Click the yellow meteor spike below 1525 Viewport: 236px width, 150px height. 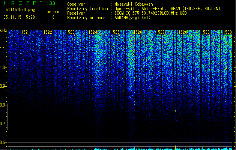114,146
